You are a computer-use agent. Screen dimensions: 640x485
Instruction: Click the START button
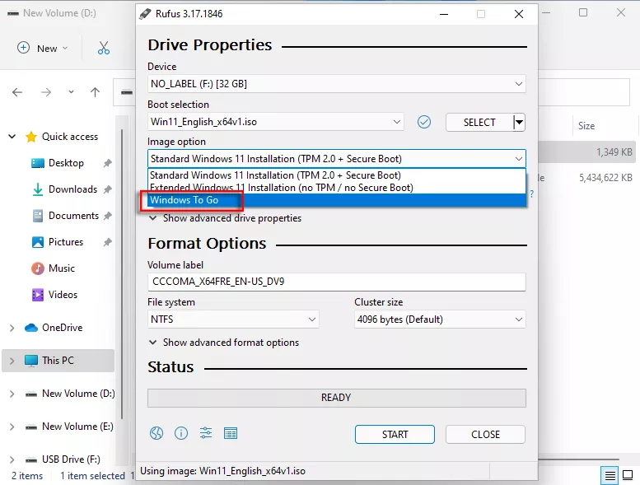(x=395, y=434)
